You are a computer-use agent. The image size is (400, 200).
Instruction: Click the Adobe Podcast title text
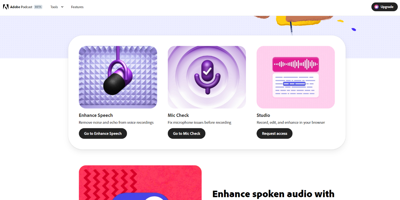21,7
